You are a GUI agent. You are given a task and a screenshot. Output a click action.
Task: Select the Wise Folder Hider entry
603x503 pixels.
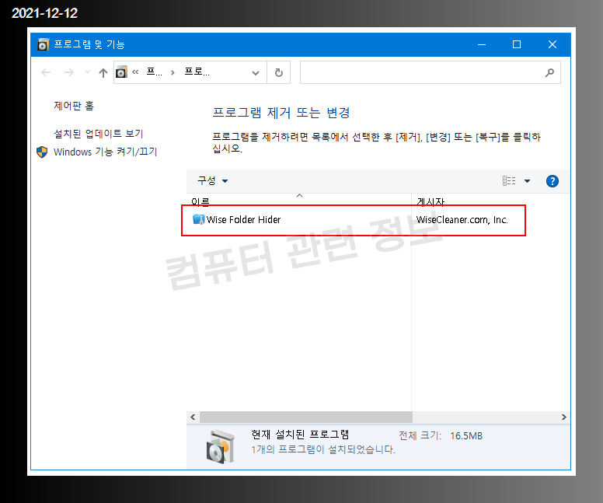tap(354, 220)
